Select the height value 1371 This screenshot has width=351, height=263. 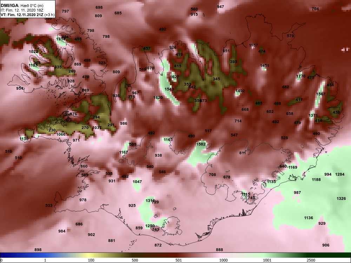tap(313, 115)
